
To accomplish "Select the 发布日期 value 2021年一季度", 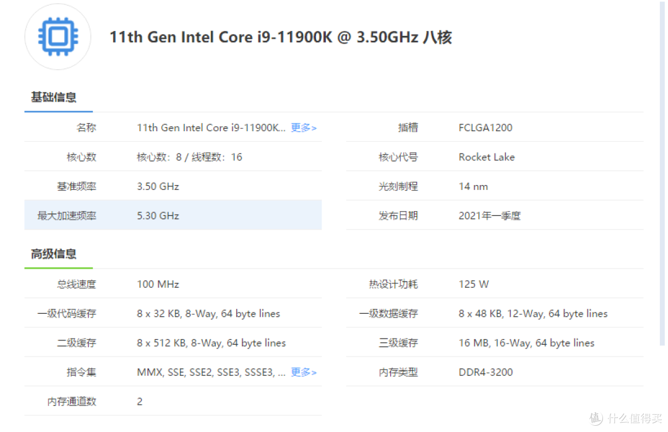I will (487, 215).
